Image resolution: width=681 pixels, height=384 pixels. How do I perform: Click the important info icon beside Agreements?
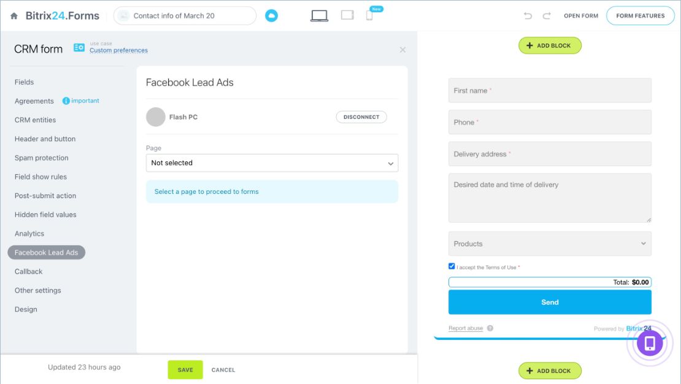66,101
